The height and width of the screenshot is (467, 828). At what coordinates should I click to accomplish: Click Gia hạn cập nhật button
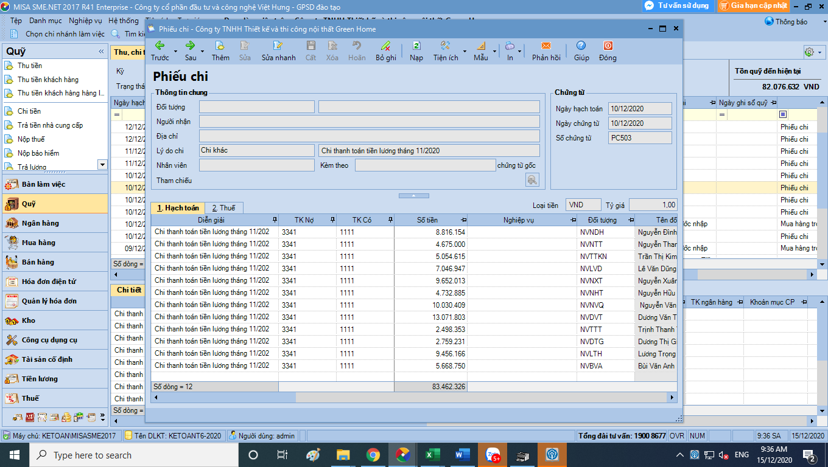753,5
